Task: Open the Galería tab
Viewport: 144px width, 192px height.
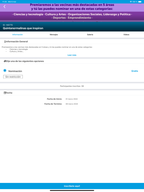Action: (90, 34)
